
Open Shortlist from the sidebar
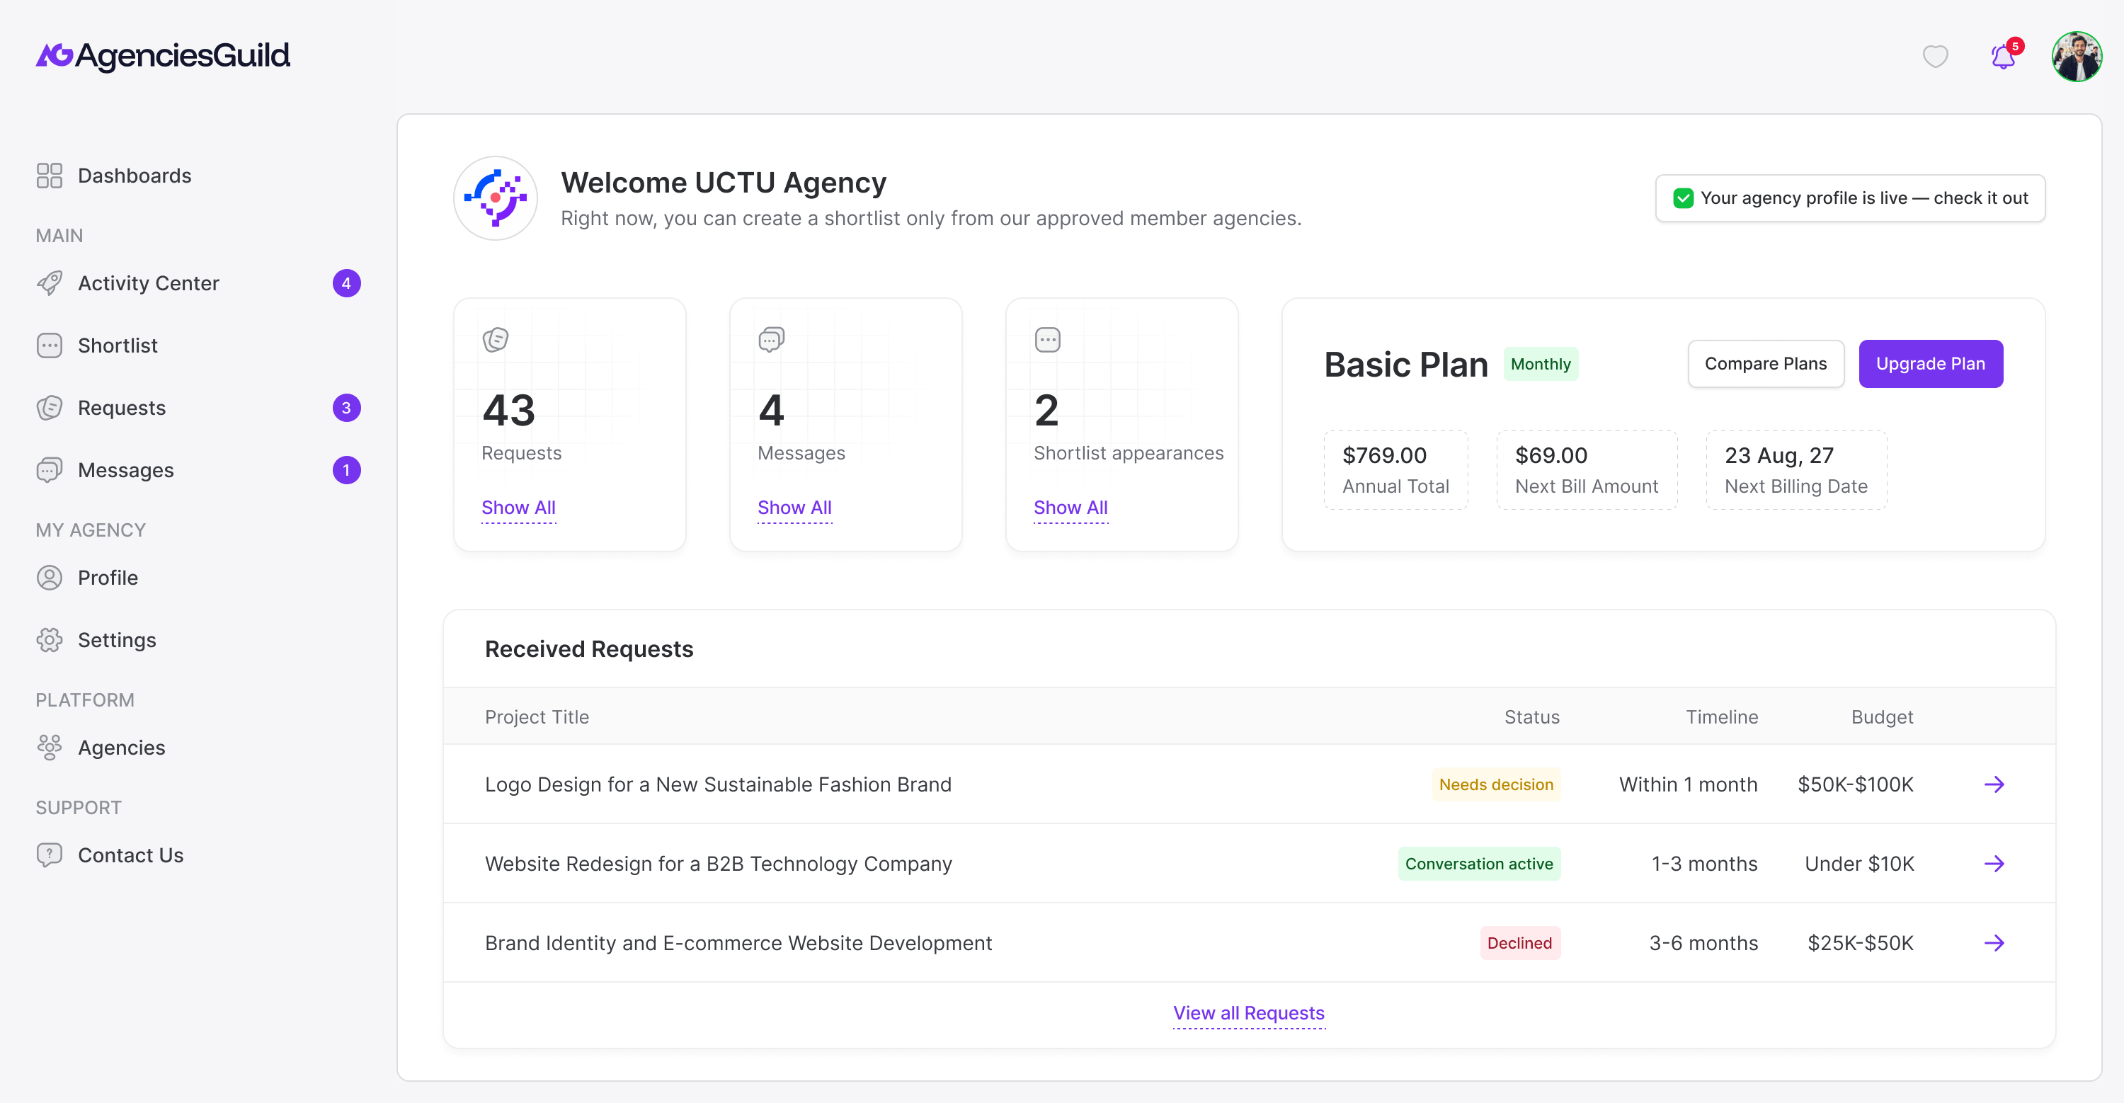117,345
